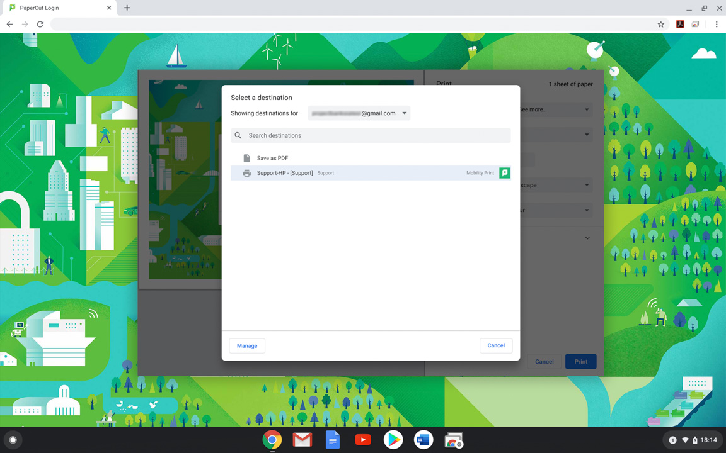Launch YouTube from the shelf
This screenshot has height=453, width=726.
363,440
